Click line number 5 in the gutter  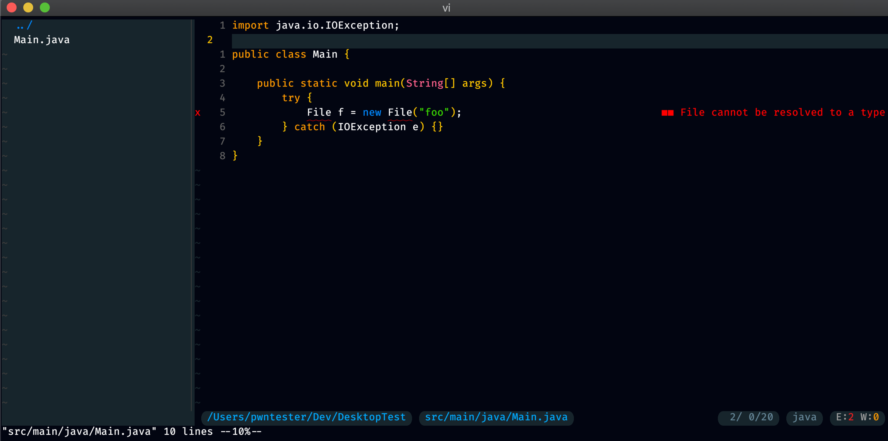point(222,112)
